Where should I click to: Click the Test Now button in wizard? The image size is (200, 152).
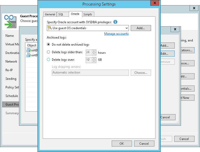pos(187,98)
